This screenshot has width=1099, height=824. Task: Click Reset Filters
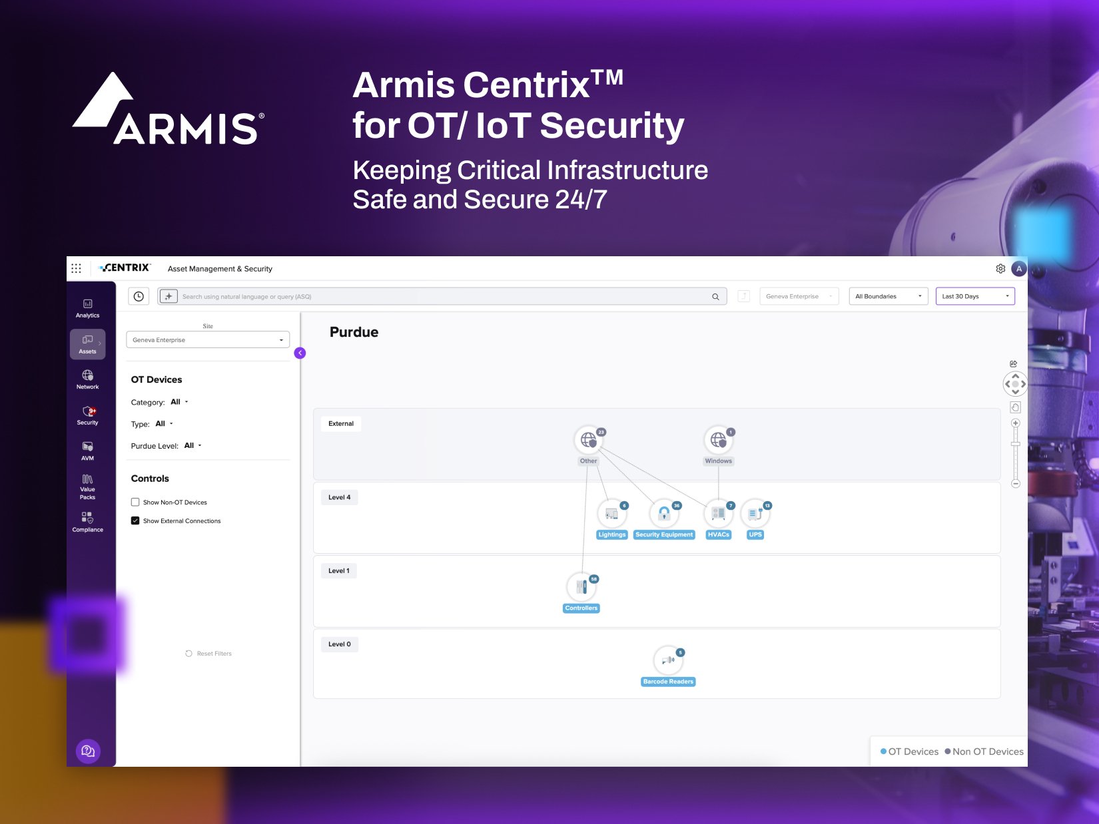[208, 654]
